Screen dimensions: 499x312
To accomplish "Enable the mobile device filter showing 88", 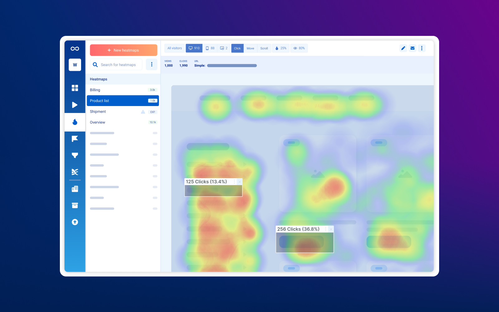I will point(210,48).
